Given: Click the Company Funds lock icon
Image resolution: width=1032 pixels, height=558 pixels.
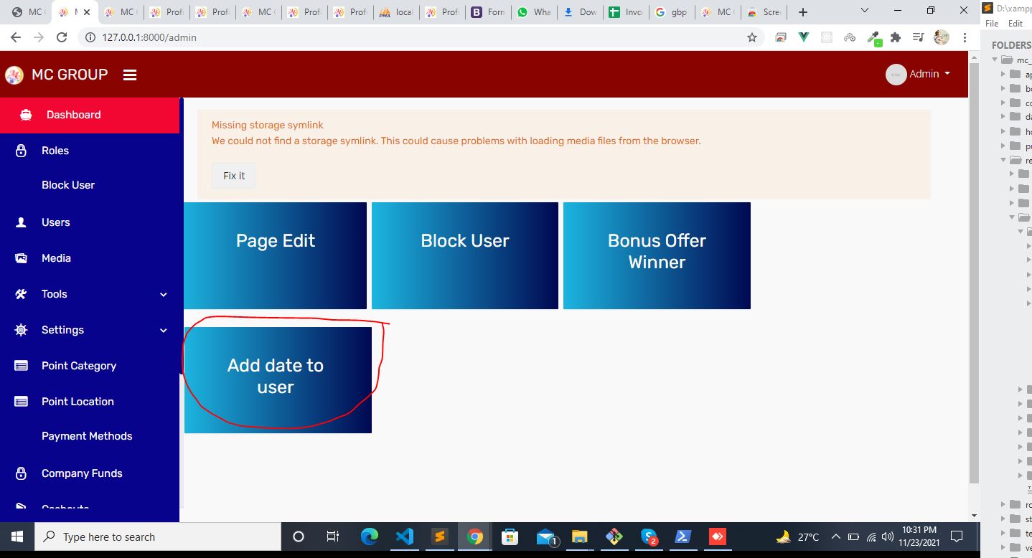Looking at the screenshot, I should coord(21,473).
